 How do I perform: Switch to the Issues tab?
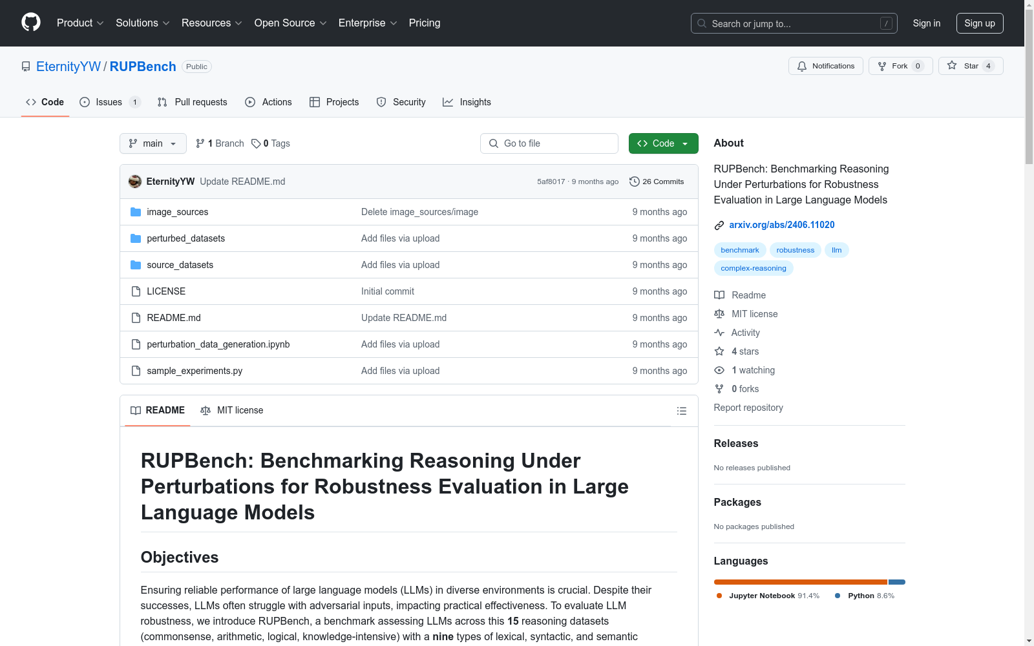coord(110,102)
